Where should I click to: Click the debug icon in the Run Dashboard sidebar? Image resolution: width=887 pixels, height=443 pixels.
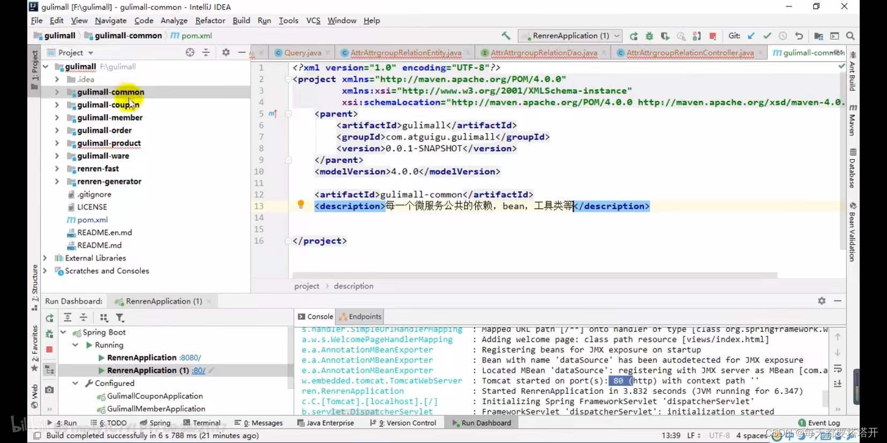tap(49, 334)
